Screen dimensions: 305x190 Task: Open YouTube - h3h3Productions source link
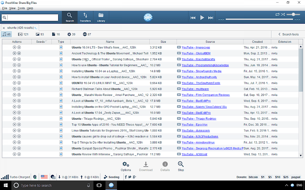point(200,136)
